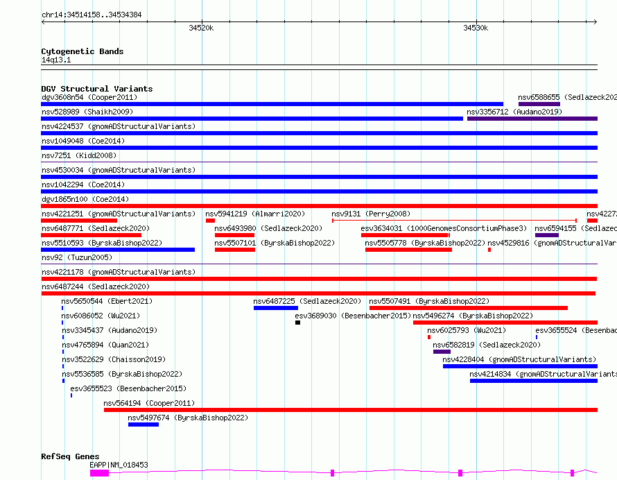This screenshot has height=480, width=617.
Task: Click esv3634031 1000GenomesConsortiumPhase3 label
Action: tap(444, 228)
